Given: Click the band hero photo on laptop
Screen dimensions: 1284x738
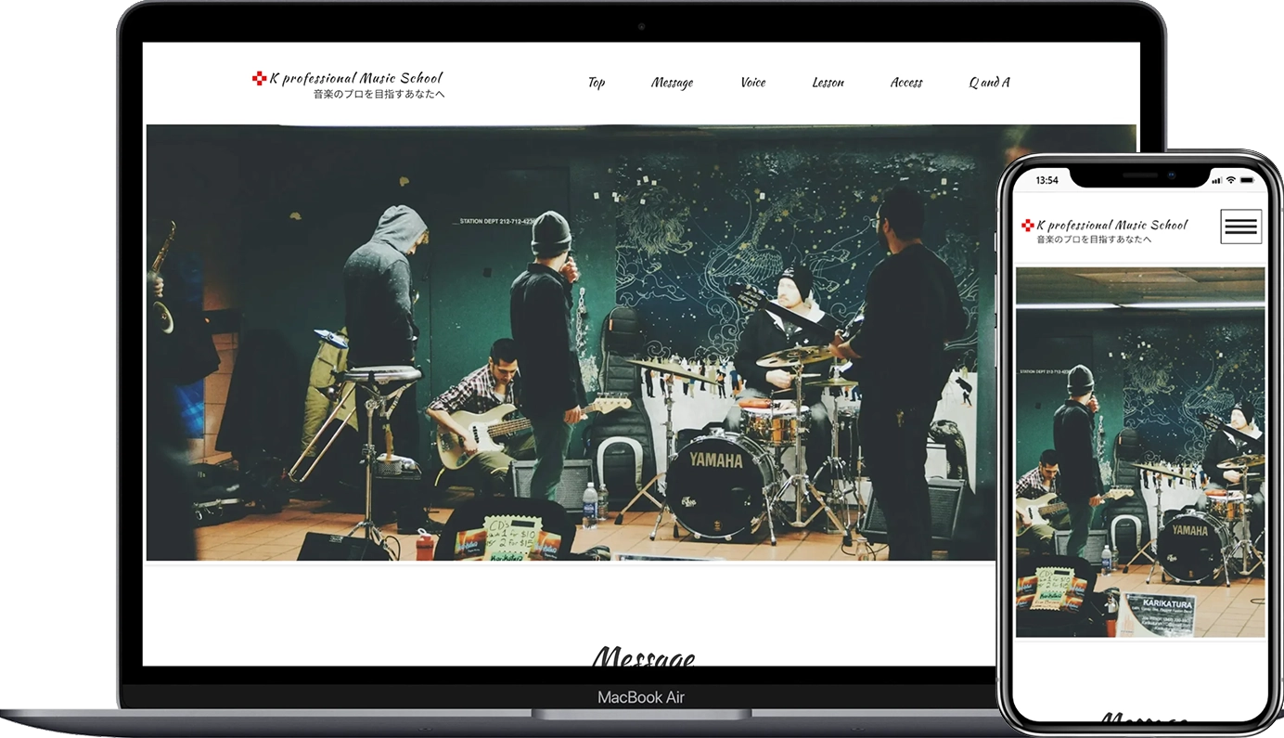Looking at the screenshot, I should click(640, 343).
